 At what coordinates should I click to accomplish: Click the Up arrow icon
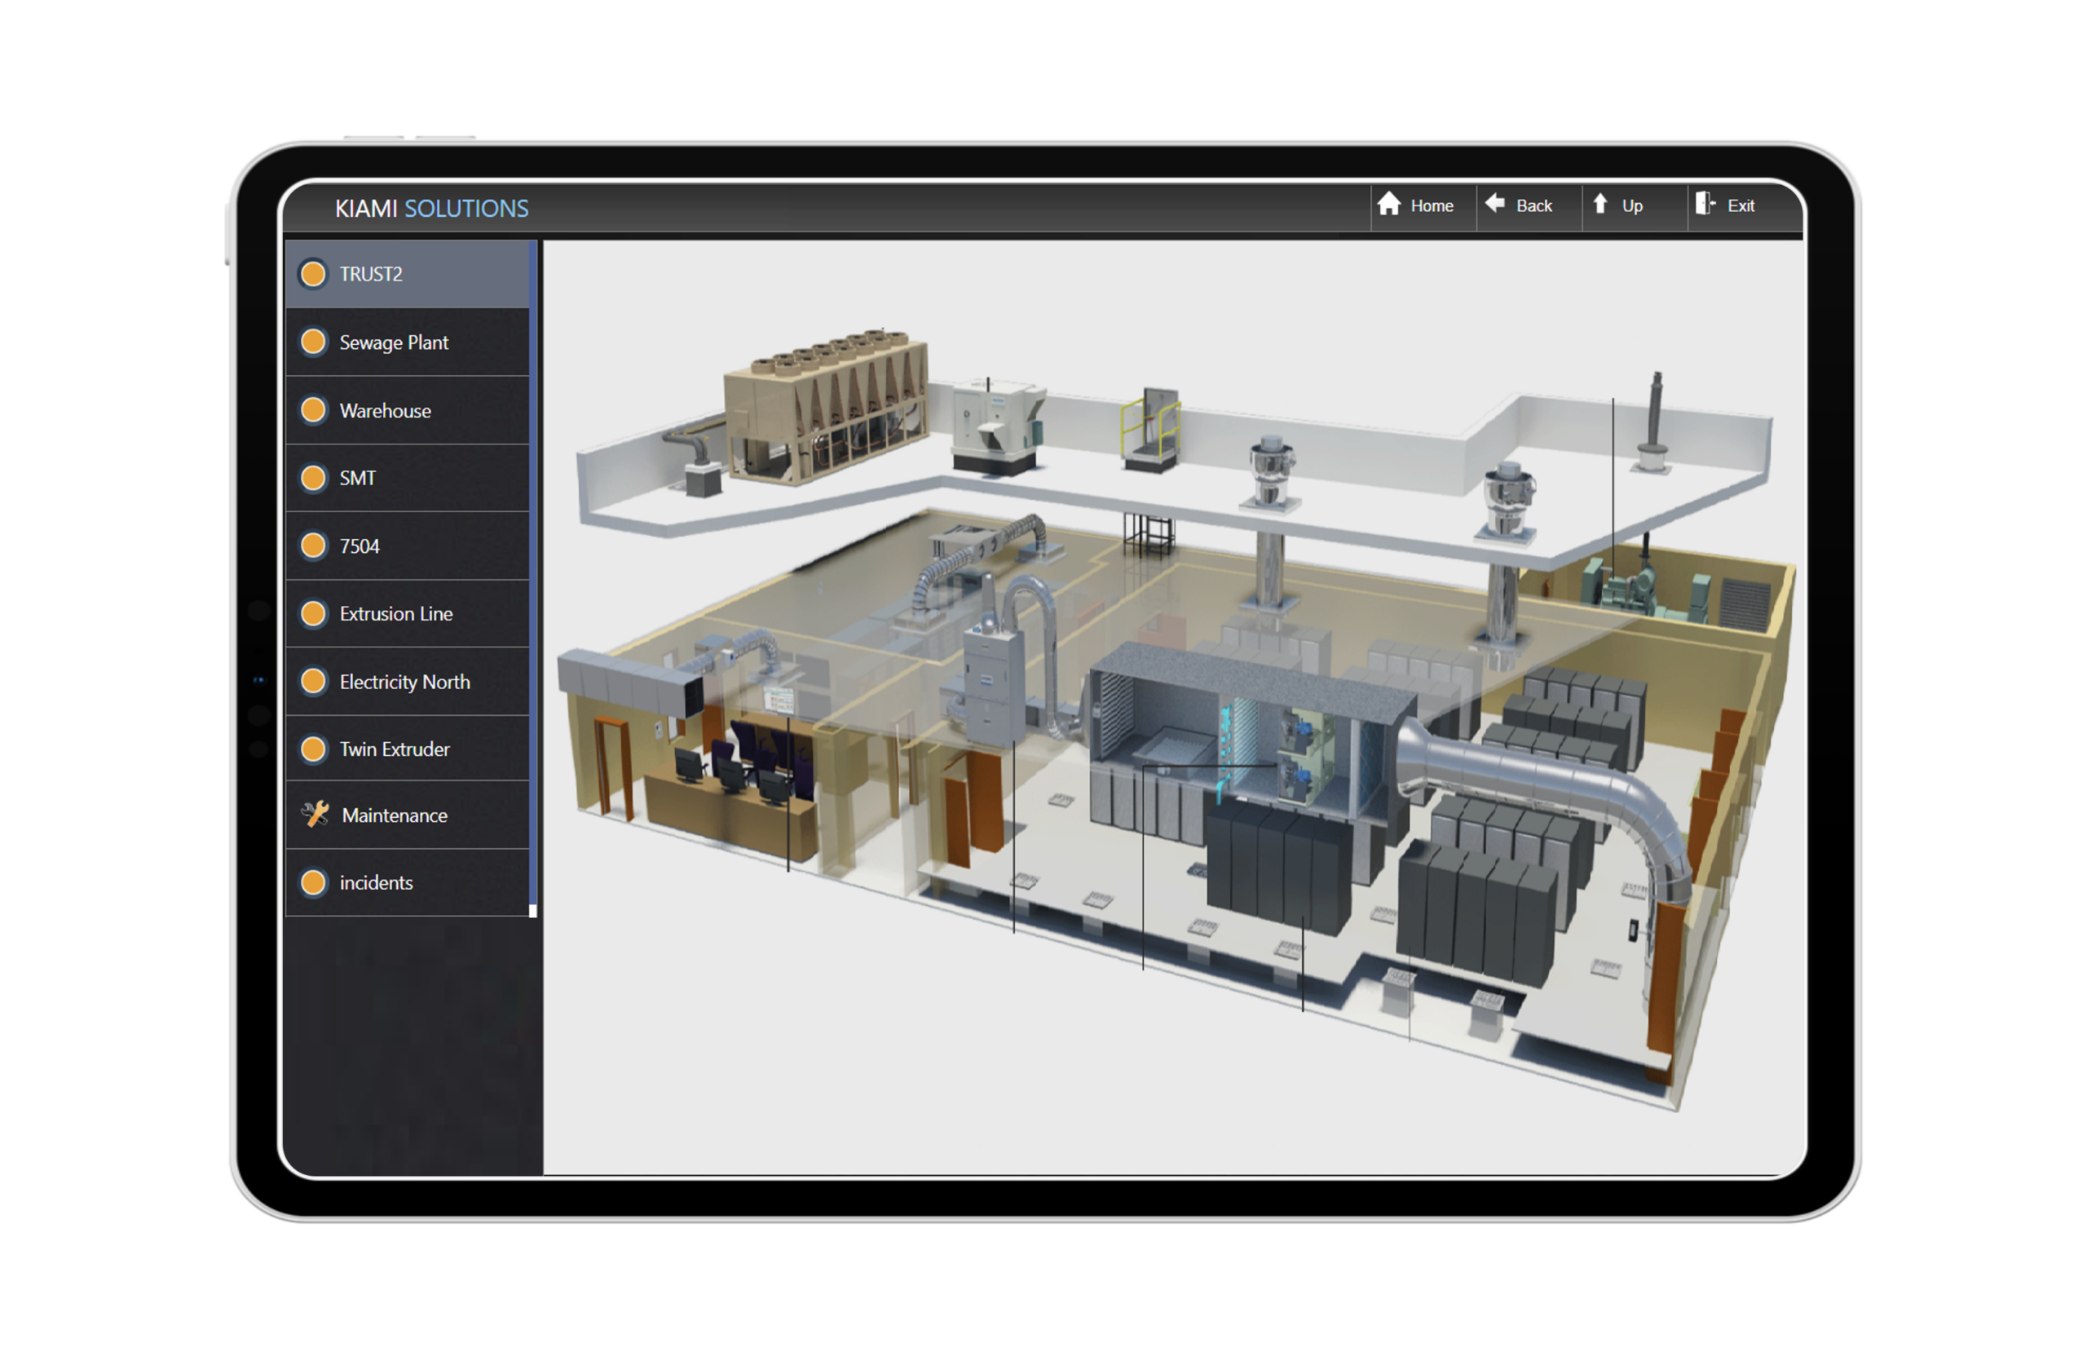[x=1600, y=205]
